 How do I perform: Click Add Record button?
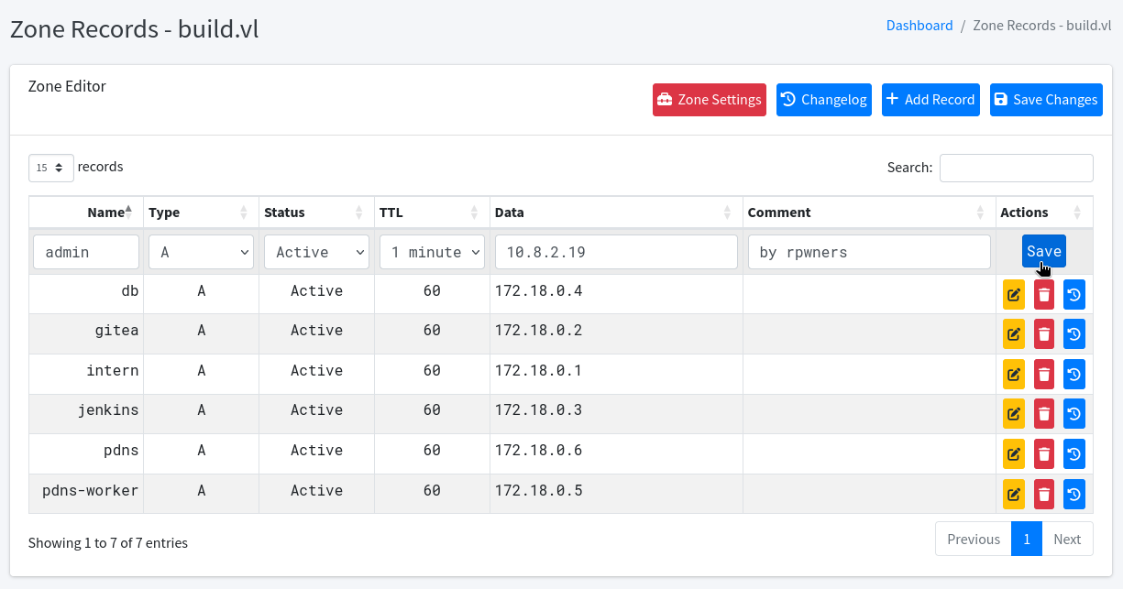pos(930,100)
